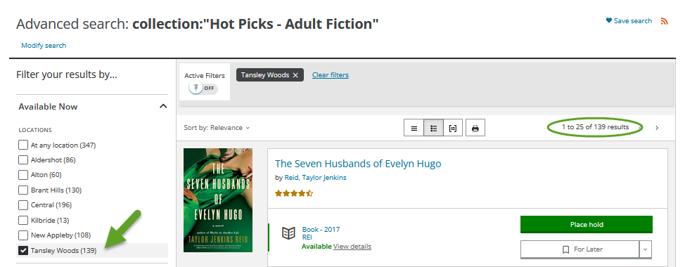Click the book format icon beside Book - 2017

[288, 233]
